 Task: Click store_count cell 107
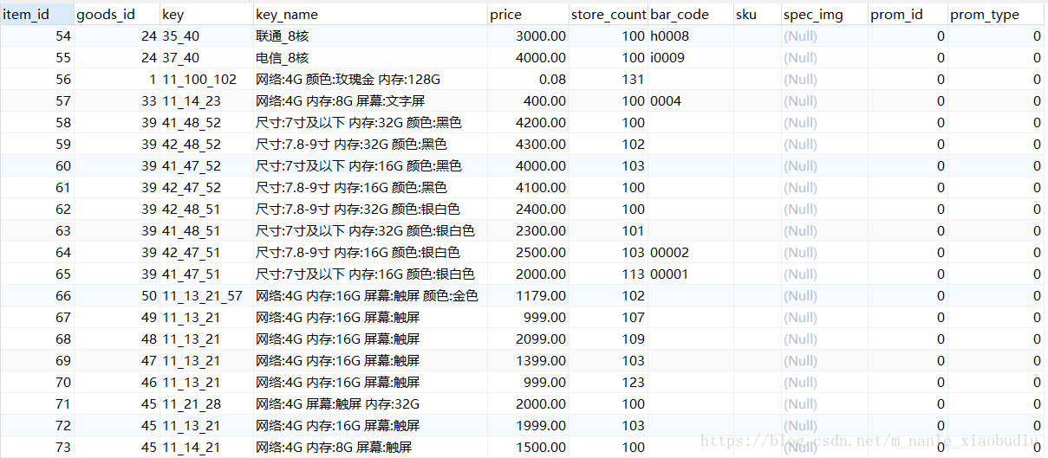[x=609, y=317]
